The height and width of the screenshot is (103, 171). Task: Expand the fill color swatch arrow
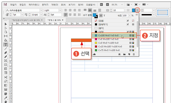[137, 10]
